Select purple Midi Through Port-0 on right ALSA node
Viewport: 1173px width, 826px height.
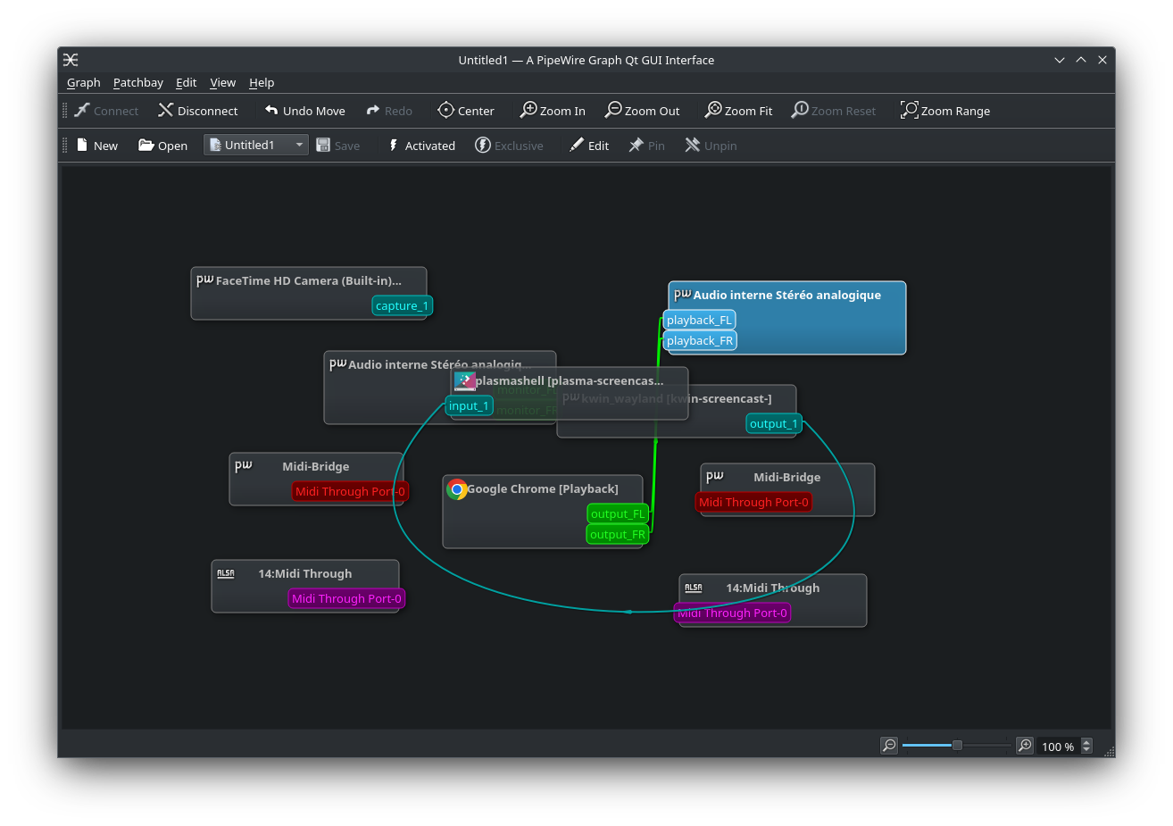[x=732, y=613]
